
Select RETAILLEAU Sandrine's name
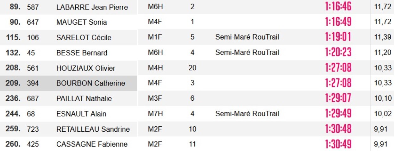[93, 129]
